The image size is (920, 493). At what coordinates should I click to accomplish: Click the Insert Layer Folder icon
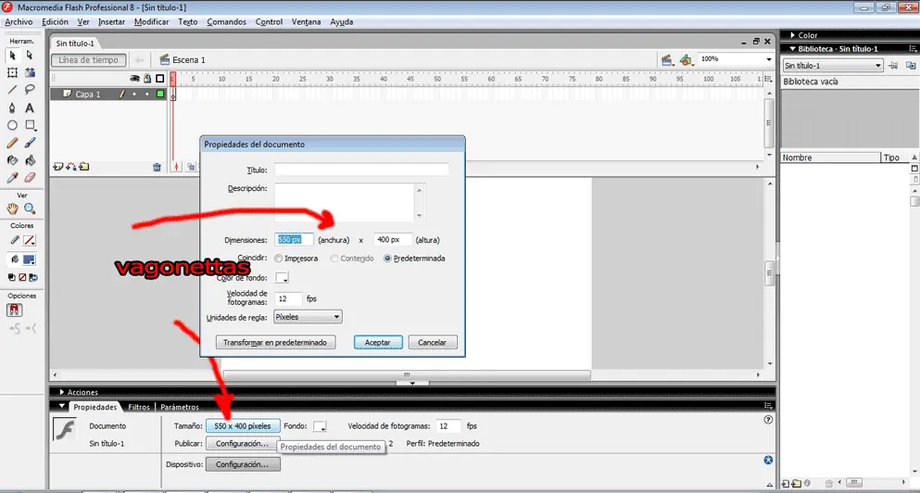pyautogui.click(x=84, y=167)
